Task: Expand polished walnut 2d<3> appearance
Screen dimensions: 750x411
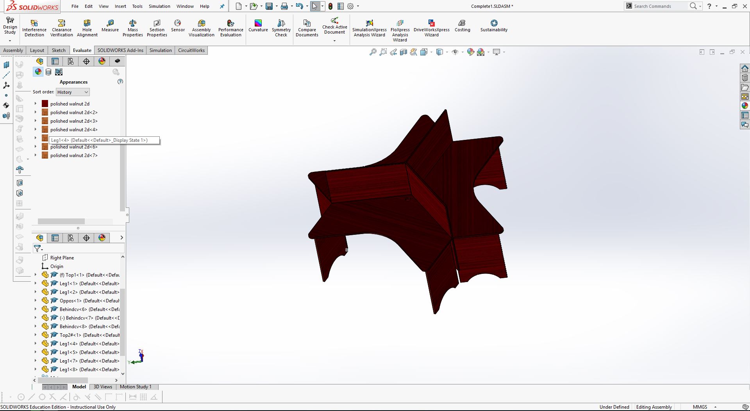Action: coord(36,121)
